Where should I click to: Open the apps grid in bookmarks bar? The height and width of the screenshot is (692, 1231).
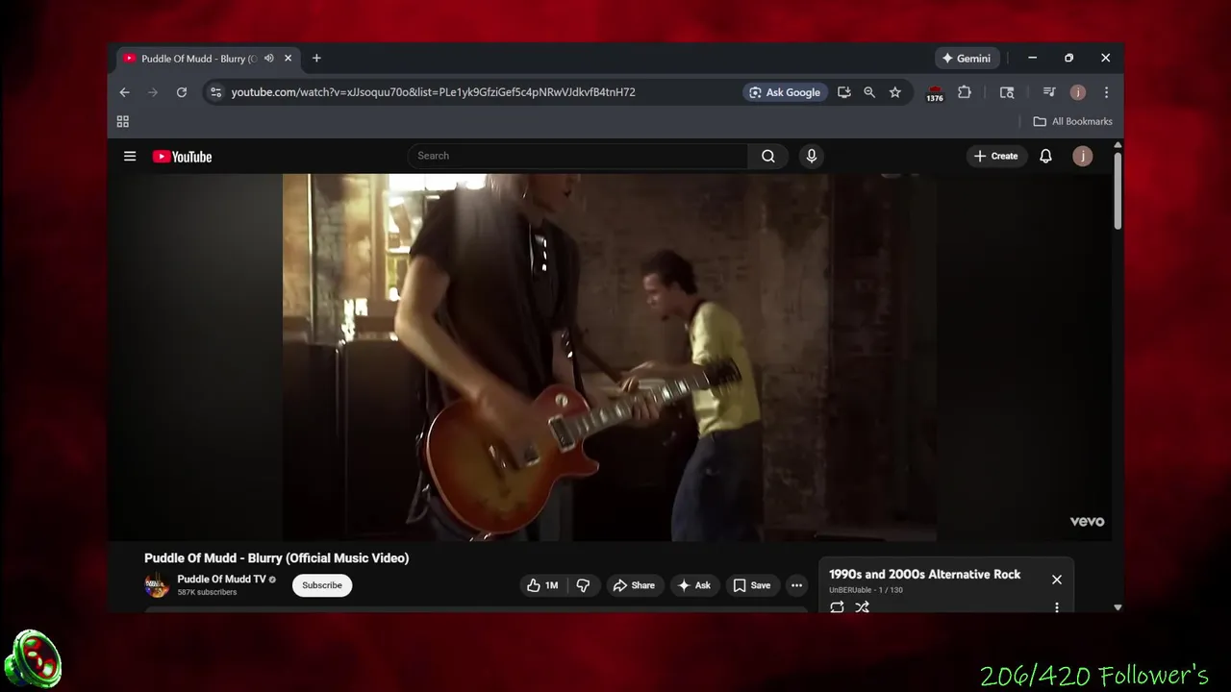pos(122,121)
